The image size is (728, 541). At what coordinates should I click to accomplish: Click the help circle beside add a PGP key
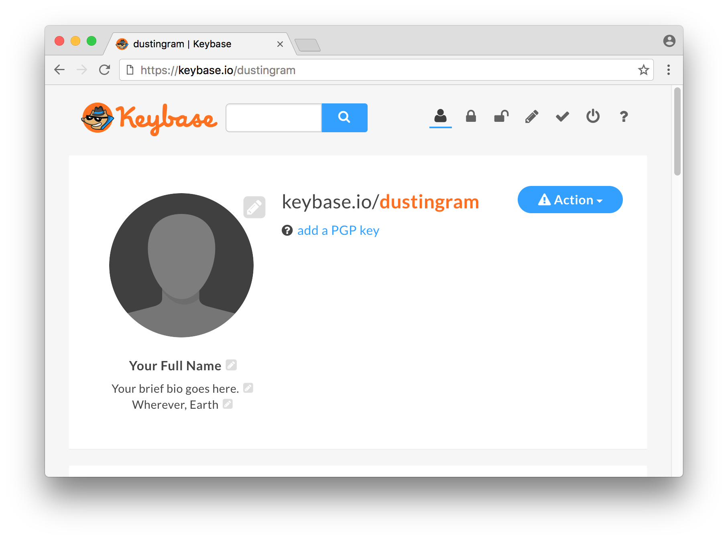[x=287, y=230]
